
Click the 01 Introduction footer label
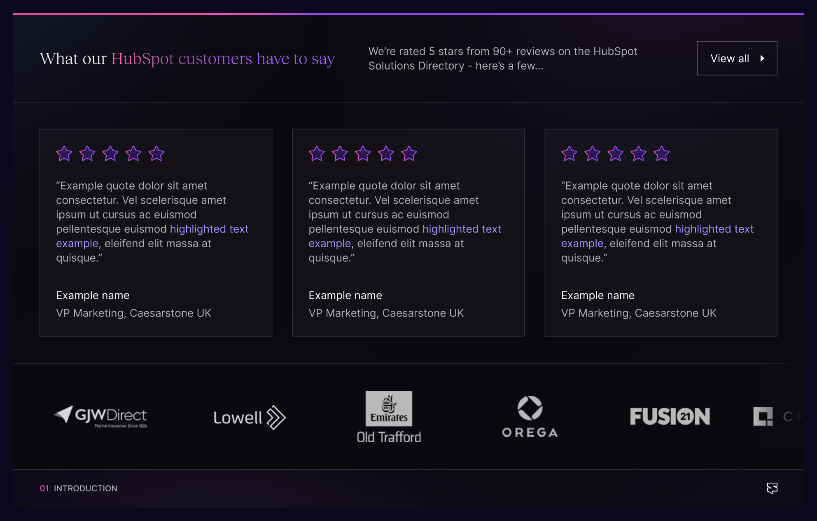coord(79,488)
